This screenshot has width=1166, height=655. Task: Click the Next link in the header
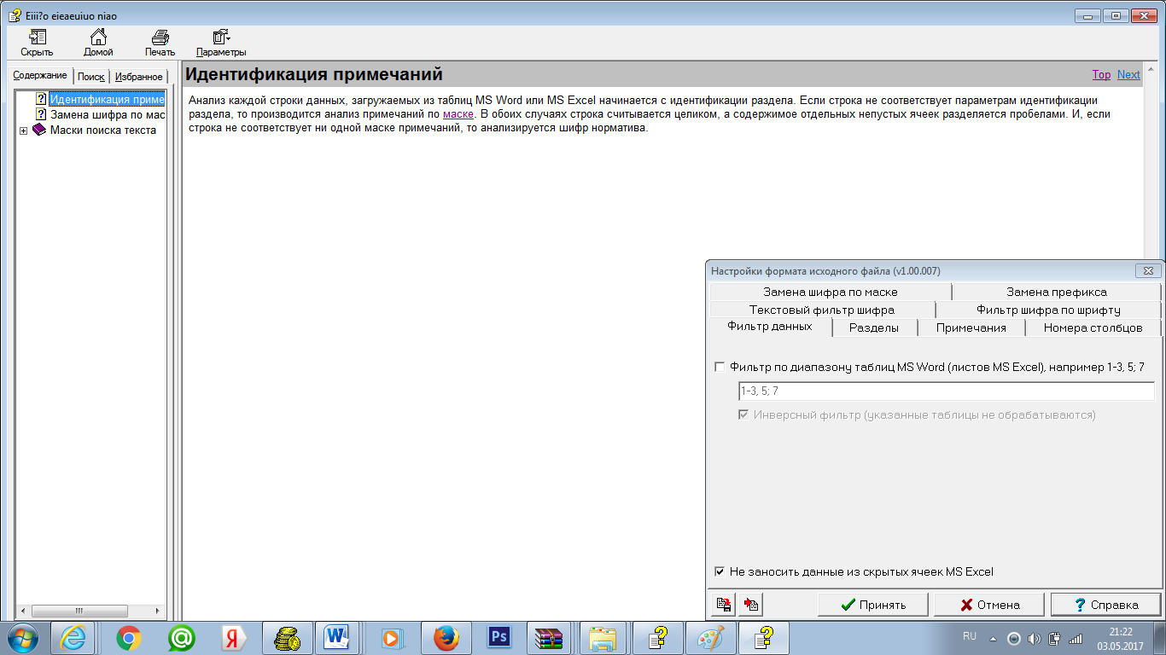click(1128, 74)
